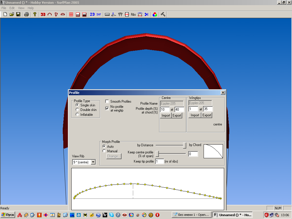This screenshot has height=219, width=292.
Task: Click the Keep tip profile input field
Action: click(160, 161)
